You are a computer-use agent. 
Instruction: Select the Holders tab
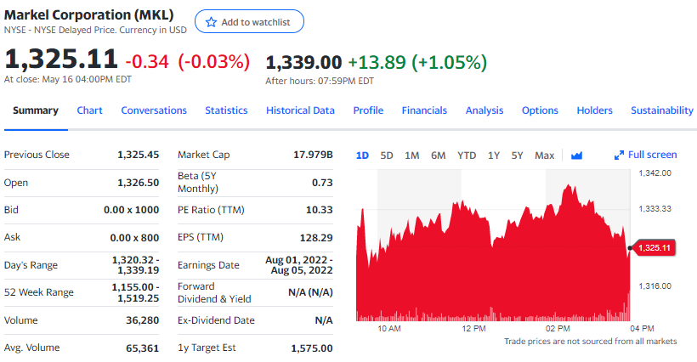[x=594, y=110]
